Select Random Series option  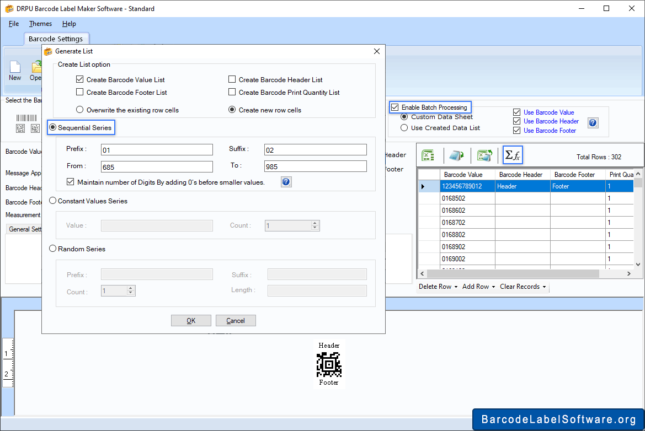tap(52, 249)
